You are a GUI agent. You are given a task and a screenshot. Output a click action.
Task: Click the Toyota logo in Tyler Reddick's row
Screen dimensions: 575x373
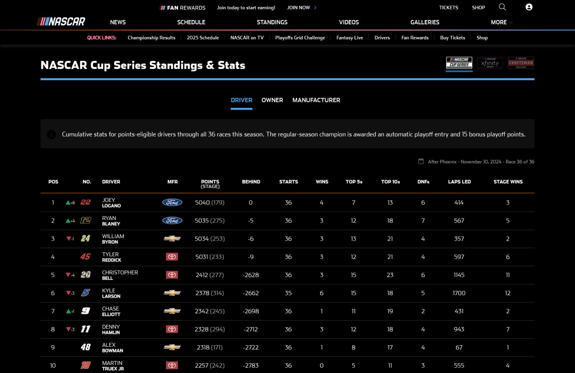pyautogui.click(x=172, y=257)
